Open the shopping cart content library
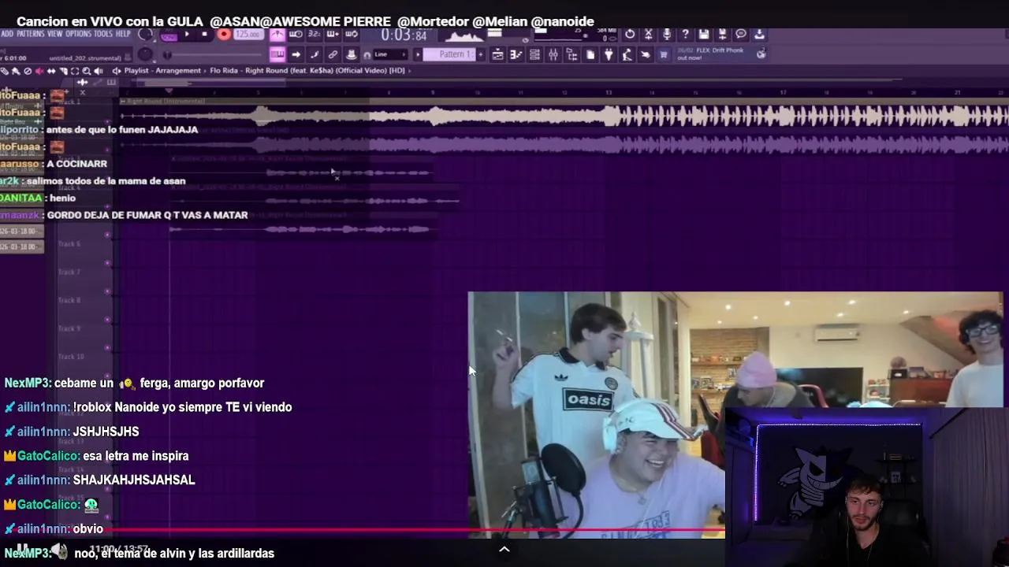 [664, 54]
